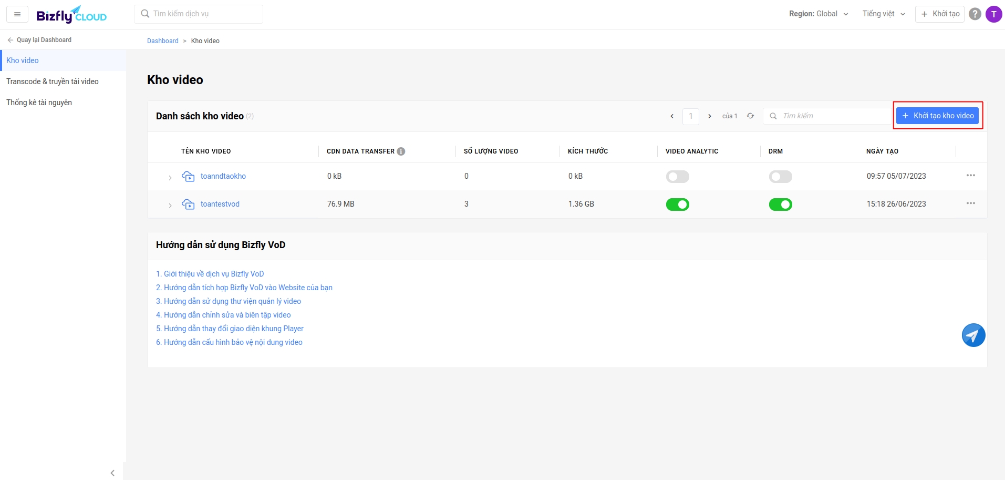Open the Telegram chat support icon
This screenshot has height=480, width=1005.
point(973,335)
